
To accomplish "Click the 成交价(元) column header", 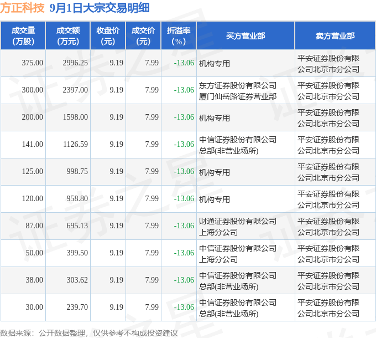I will (143, 36).
